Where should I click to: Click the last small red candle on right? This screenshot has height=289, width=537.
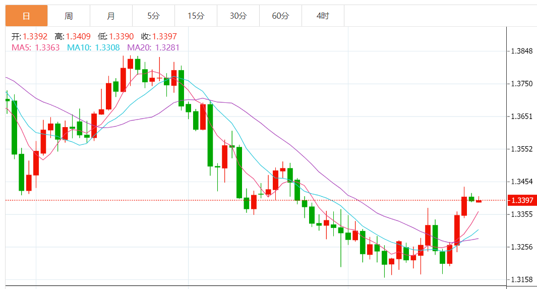[x=479, y=201]
